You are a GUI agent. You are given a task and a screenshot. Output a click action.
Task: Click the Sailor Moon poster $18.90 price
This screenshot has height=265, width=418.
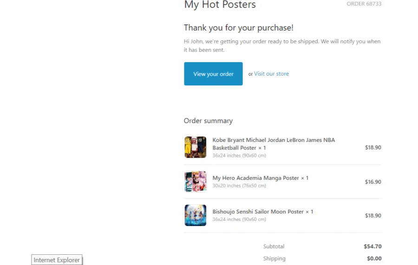[373, 216]
